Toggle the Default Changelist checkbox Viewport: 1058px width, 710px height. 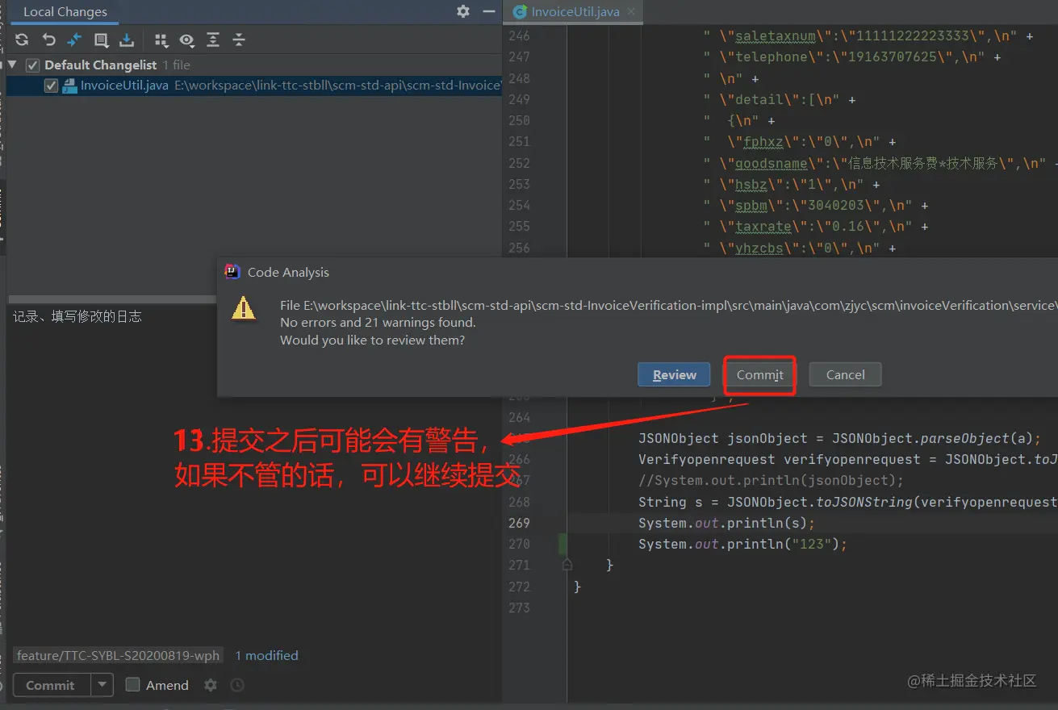(x=32, y=65)
